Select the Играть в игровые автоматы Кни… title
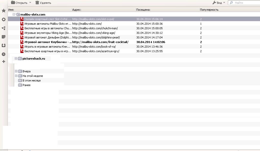Image resolution: width=260 pixels, height=151 pixels. point(47,47)
